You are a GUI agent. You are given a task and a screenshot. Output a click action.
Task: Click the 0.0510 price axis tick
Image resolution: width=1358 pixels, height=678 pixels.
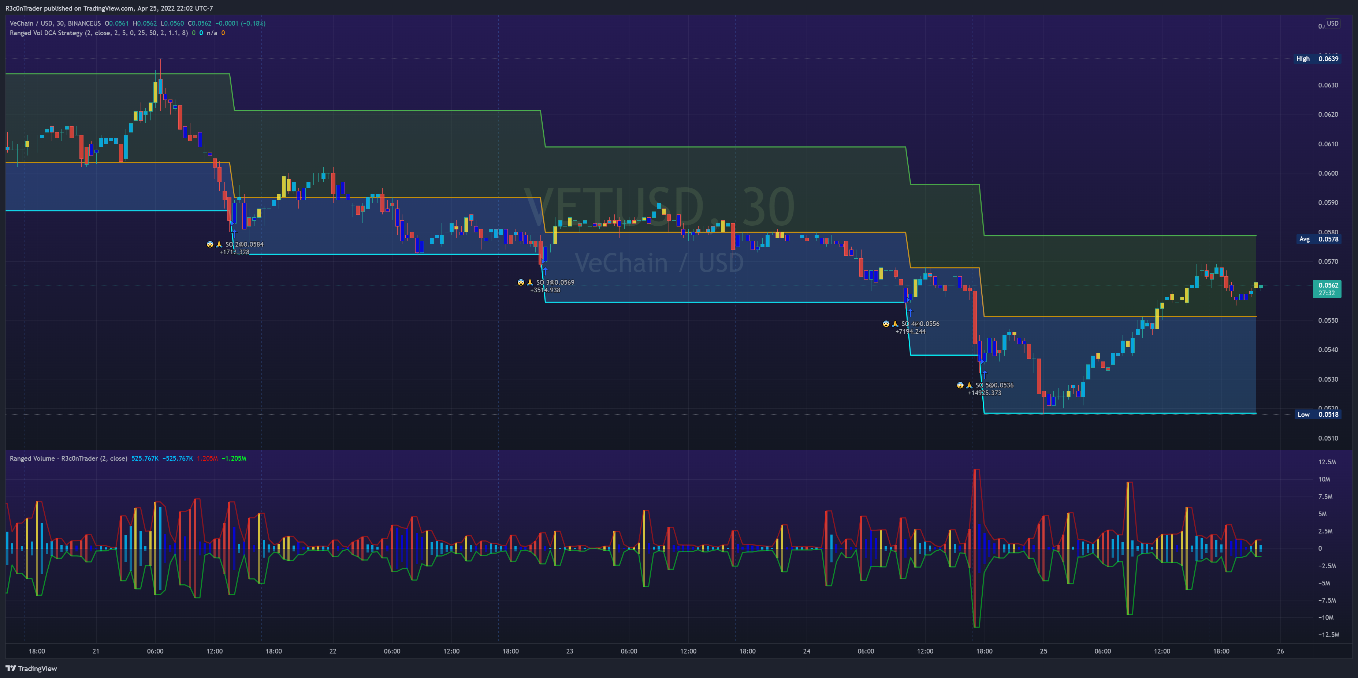[x=1327, y=438]
